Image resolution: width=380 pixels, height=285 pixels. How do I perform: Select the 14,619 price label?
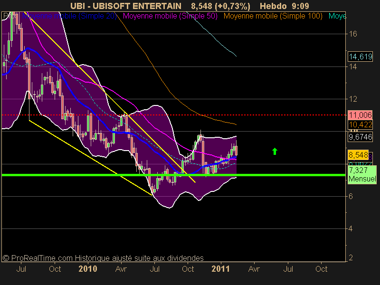pos(361,57)
